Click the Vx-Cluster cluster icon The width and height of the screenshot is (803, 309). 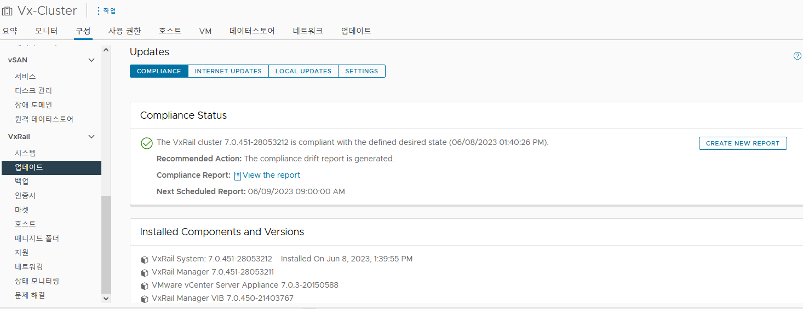(x=7, y=11)
